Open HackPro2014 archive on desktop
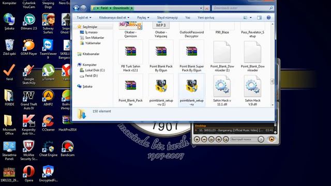The height and width of the screenshot is (186, 331). (67, 123)
